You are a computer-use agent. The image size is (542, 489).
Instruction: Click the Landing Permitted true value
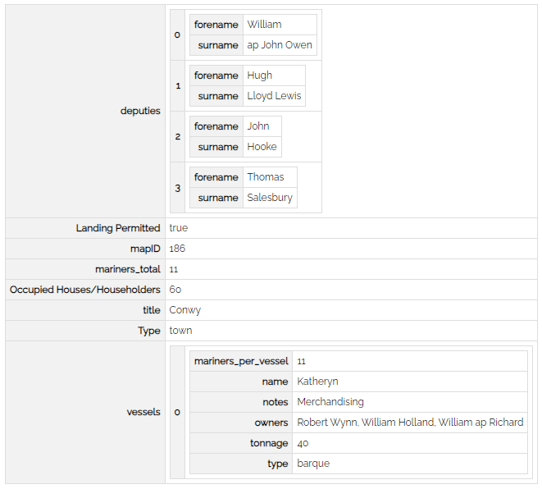(x=178, y=228)
